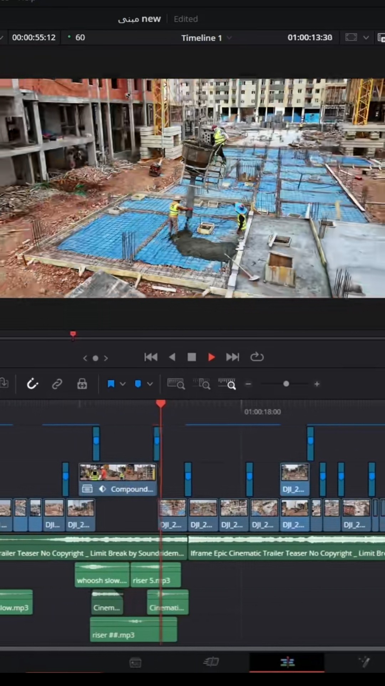Switch to the Cut page tab
Viewport: 385px width, 686px height.
click(x=211, y=662)
